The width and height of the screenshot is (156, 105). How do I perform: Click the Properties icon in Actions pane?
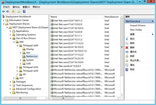point(127,65)
